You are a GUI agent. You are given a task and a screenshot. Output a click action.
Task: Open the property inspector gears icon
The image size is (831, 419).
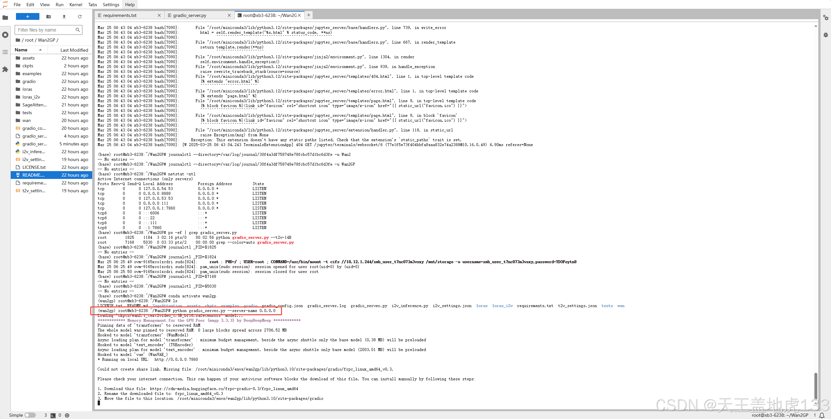point(825,18)
